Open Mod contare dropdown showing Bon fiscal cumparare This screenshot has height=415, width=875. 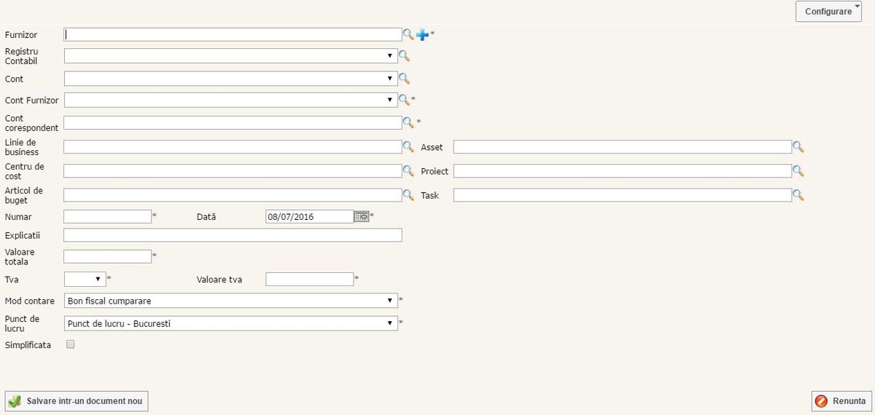click(231, 301)
